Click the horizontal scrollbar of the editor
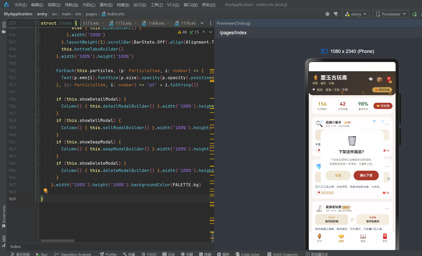The width and height of the screenshot is (422, 256). click(x=58, y=241)
